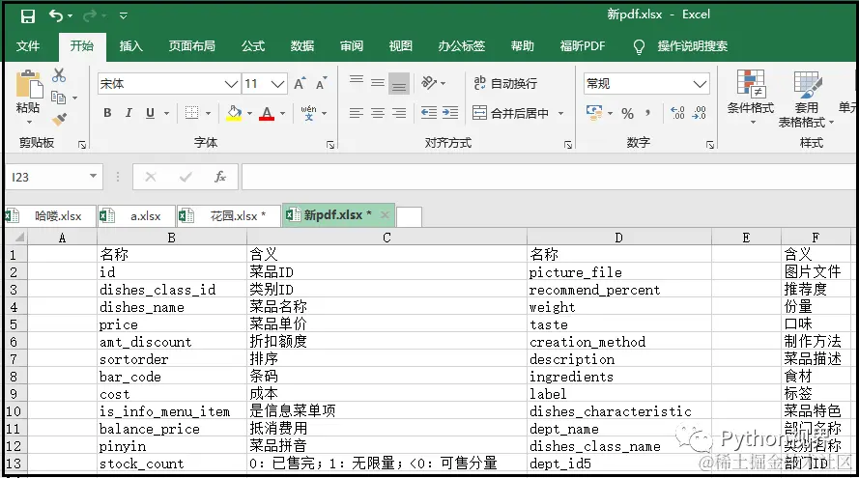Toggle Bold formatting
The image size is (859, 478).
click(x=107, y=113)
